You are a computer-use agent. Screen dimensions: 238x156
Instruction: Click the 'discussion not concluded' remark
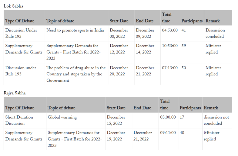coord(217,120)
